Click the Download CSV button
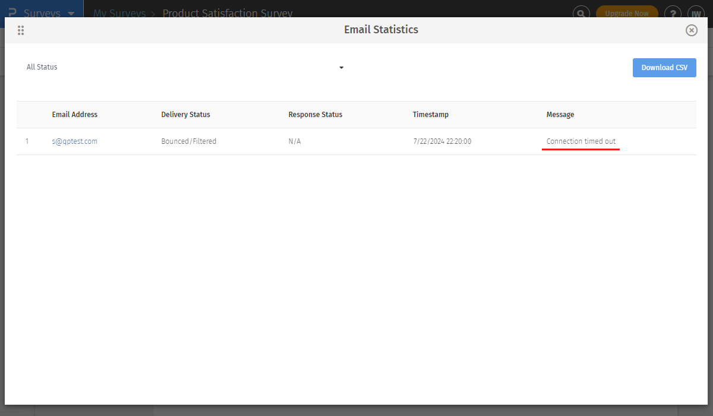This screenshot has width=713, height=416. (x=664, y=68)
